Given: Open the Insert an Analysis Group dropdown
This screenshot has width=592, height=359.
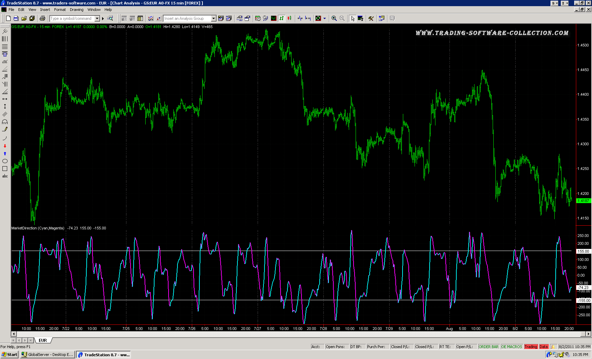Looking at the screenshot, I should (x=213, y=18).
